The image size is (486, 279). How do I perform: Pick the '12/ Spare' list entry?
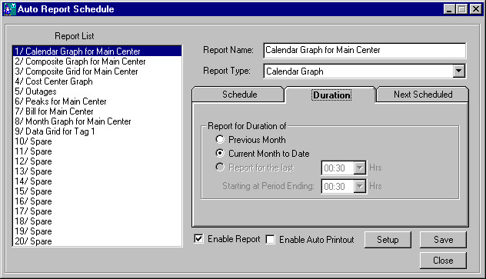click(x=97, y=161)
